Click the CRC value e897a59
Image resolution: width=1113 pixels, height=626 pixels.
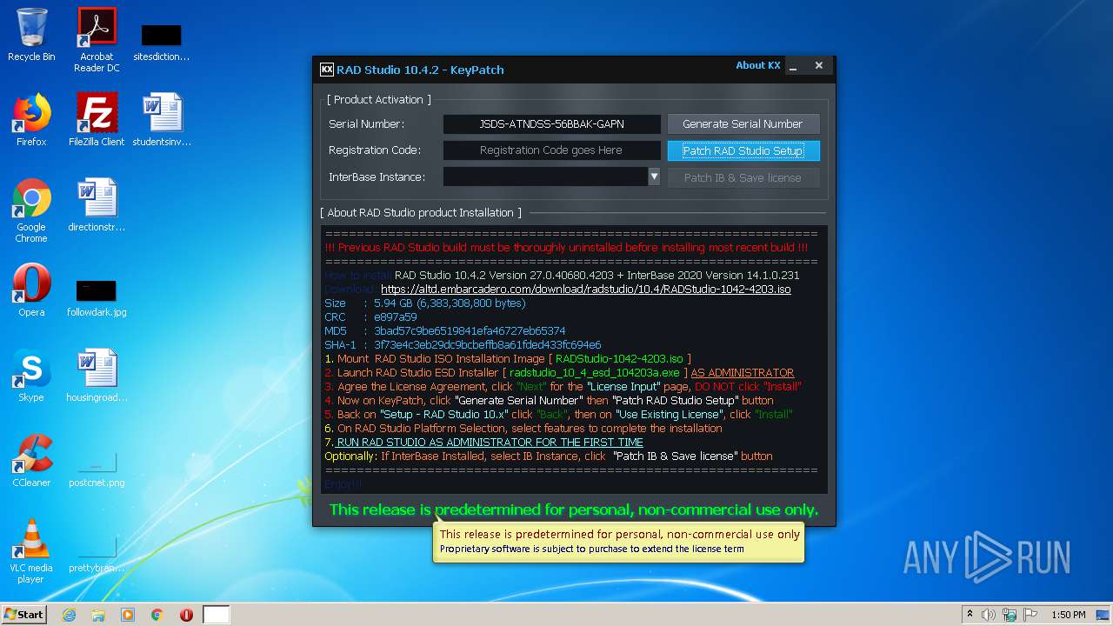396,317
